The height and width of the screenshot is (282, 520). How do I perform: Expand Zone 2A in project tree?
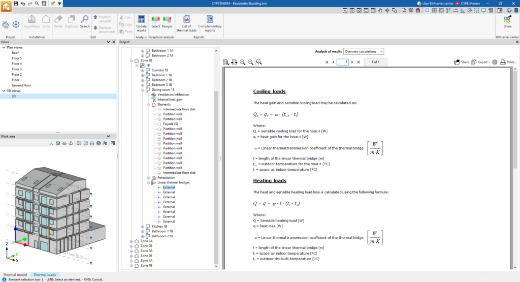132,241
